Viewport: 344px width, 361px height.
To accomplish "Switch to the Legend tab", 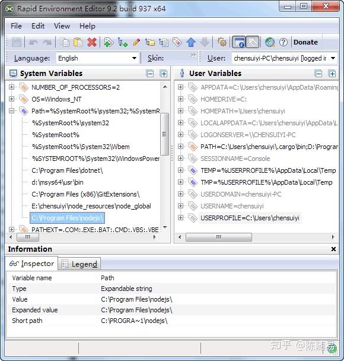I will tap(79, 264).
